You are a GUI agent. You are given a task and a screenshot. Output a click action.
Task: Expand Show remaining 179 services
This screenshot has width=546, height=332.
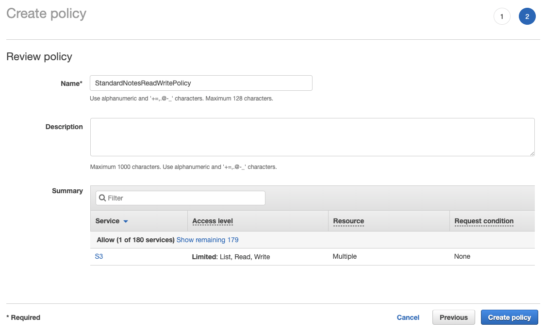coord(207,240)
